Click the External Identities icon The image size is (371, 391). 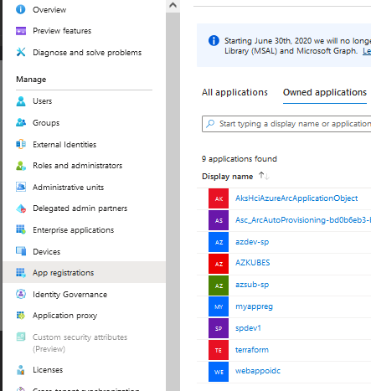21,144
